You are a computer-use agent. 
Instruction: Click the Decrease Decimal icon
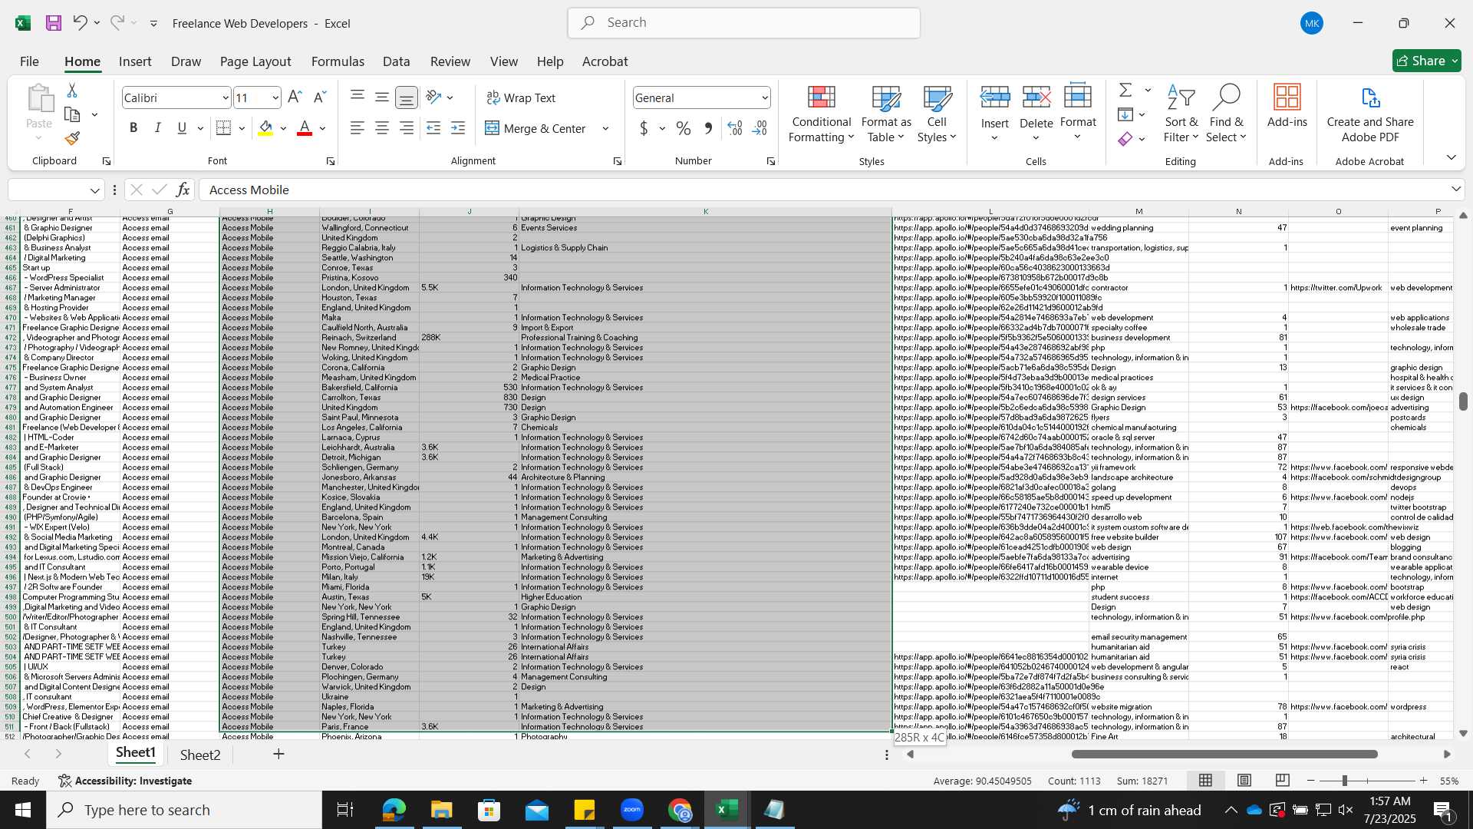coord(760,128)
